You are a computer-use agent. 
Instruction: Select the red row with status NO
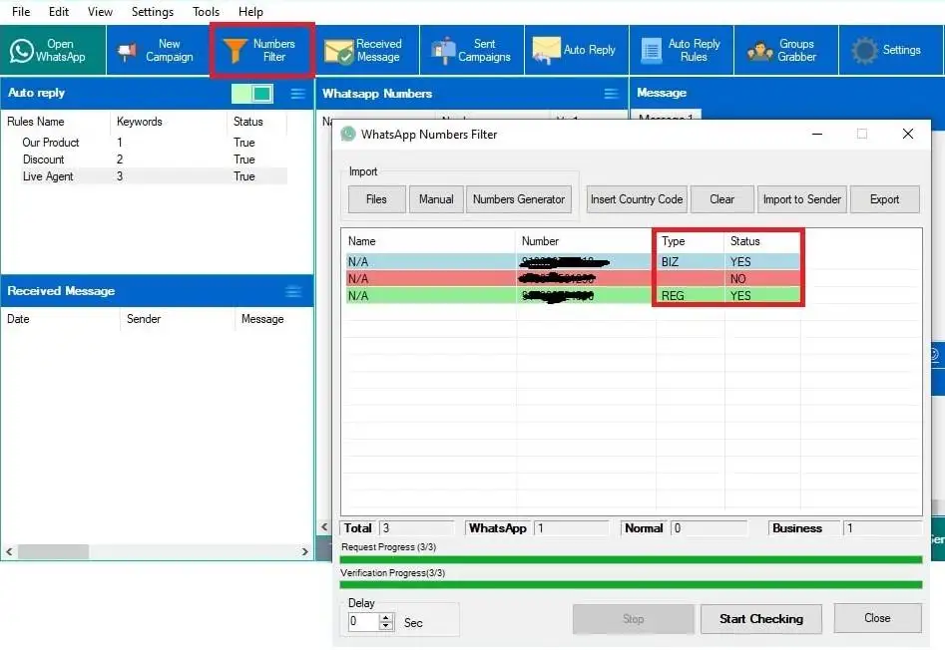click(574, 279)
